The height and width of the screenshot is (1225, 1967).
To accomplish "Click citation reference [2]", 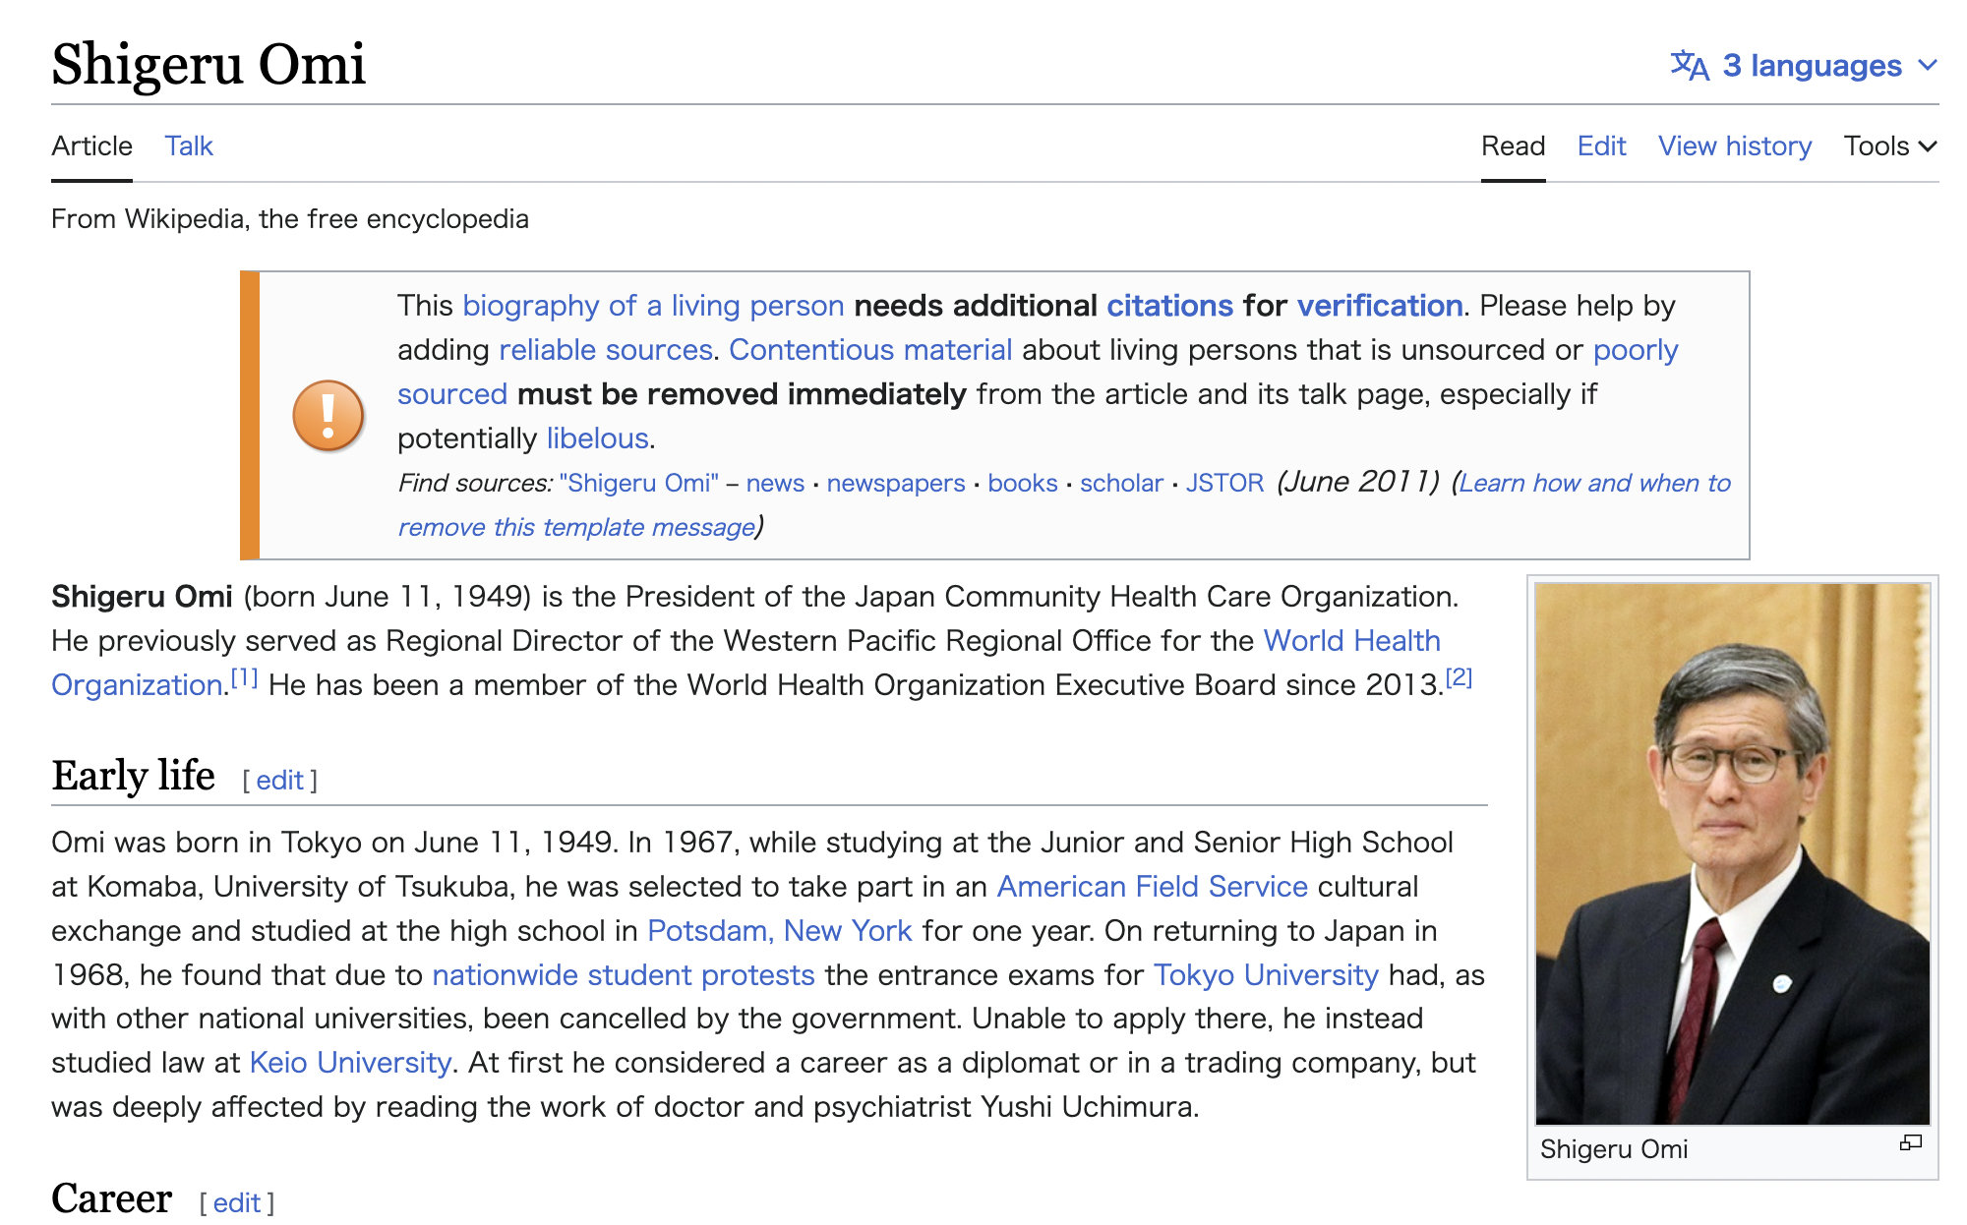I will [1459, 677].
